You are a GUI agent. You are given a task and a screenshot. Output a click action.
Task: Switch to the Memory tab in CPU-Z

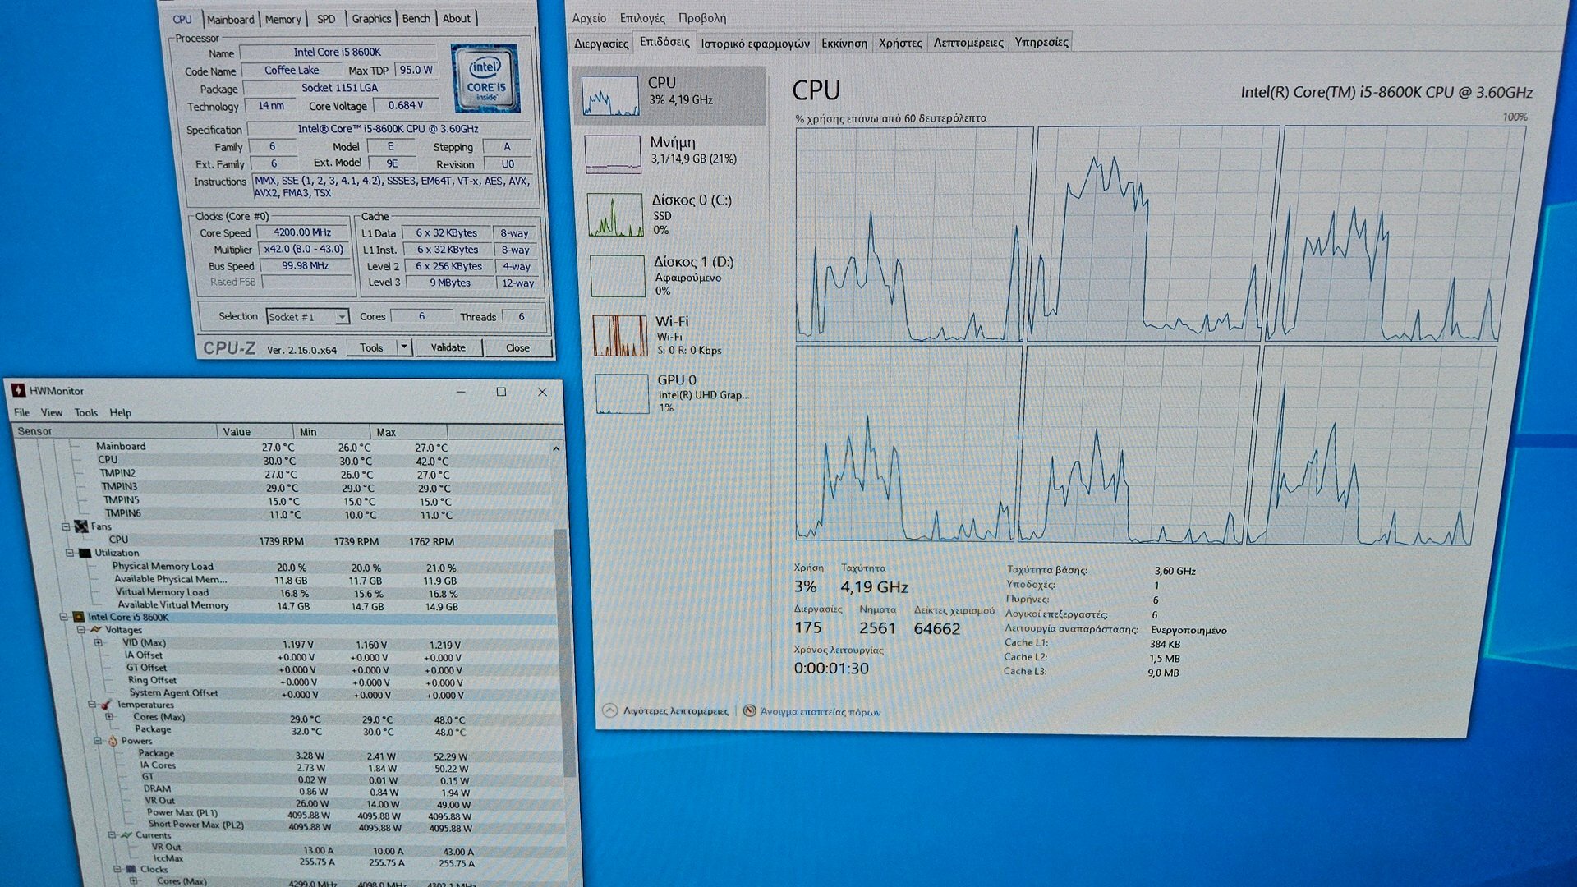click(x=283, y=19)
